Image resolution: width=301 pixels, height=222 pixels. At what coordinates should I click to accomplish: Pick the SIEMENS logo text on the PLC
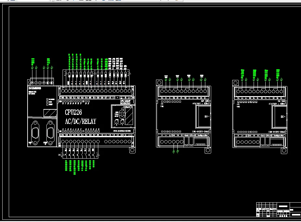(x=35, y=88)
